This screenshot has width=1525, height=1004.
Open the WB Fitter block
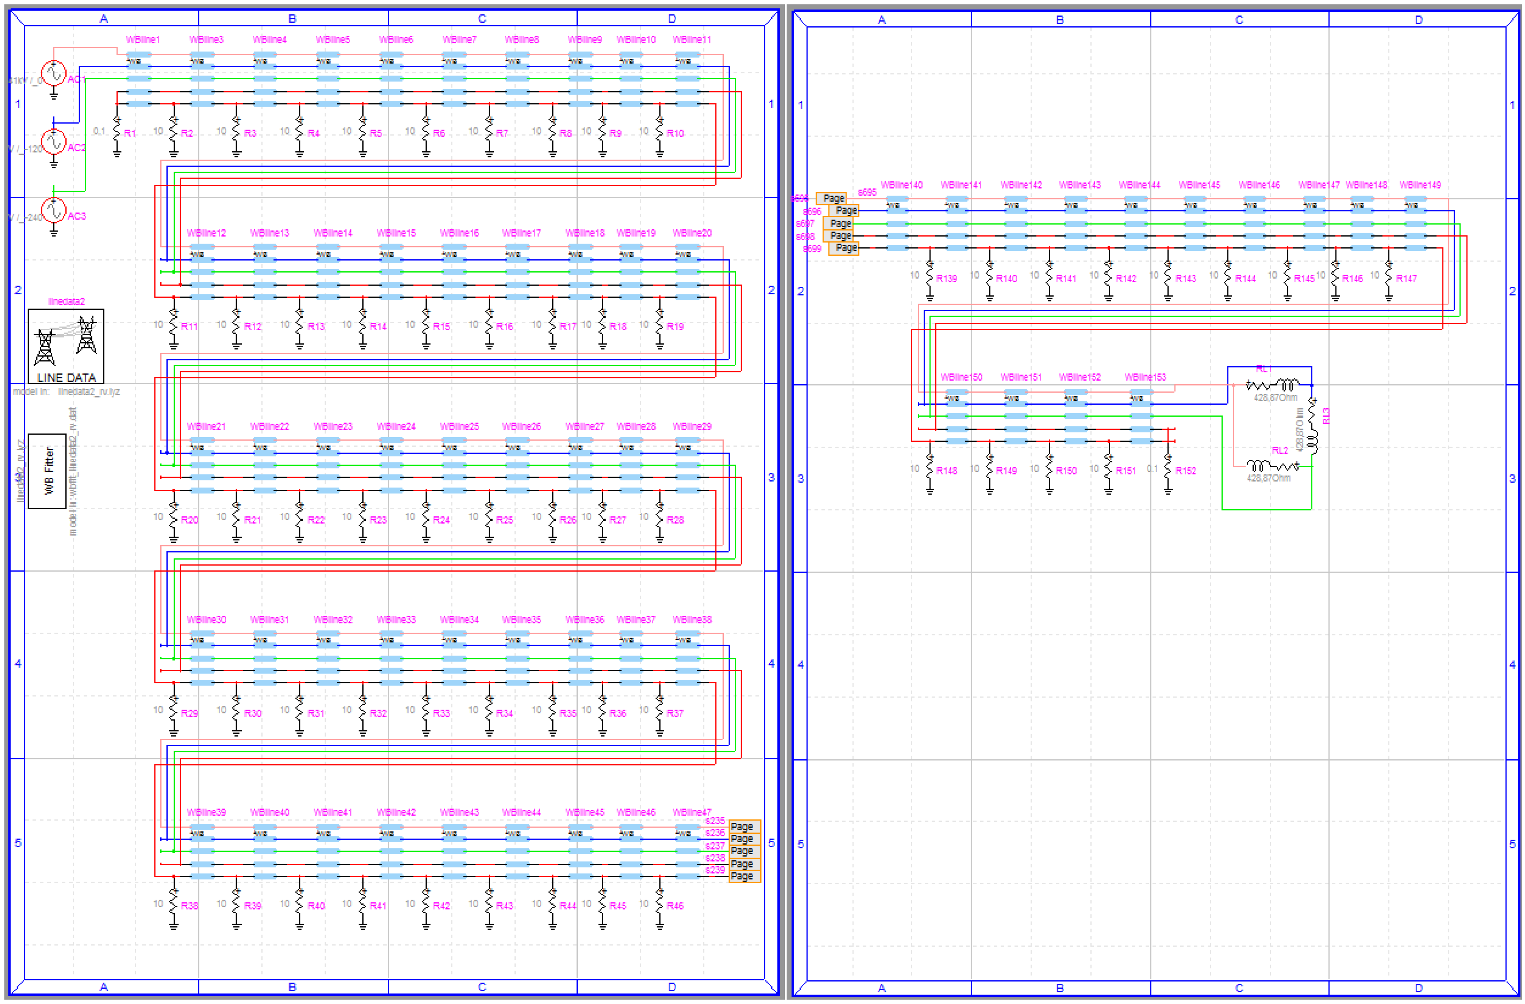pos(47,471)
